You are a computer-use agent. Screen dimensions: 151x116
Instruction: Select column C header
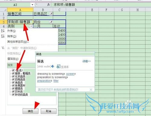coord(59,10)
